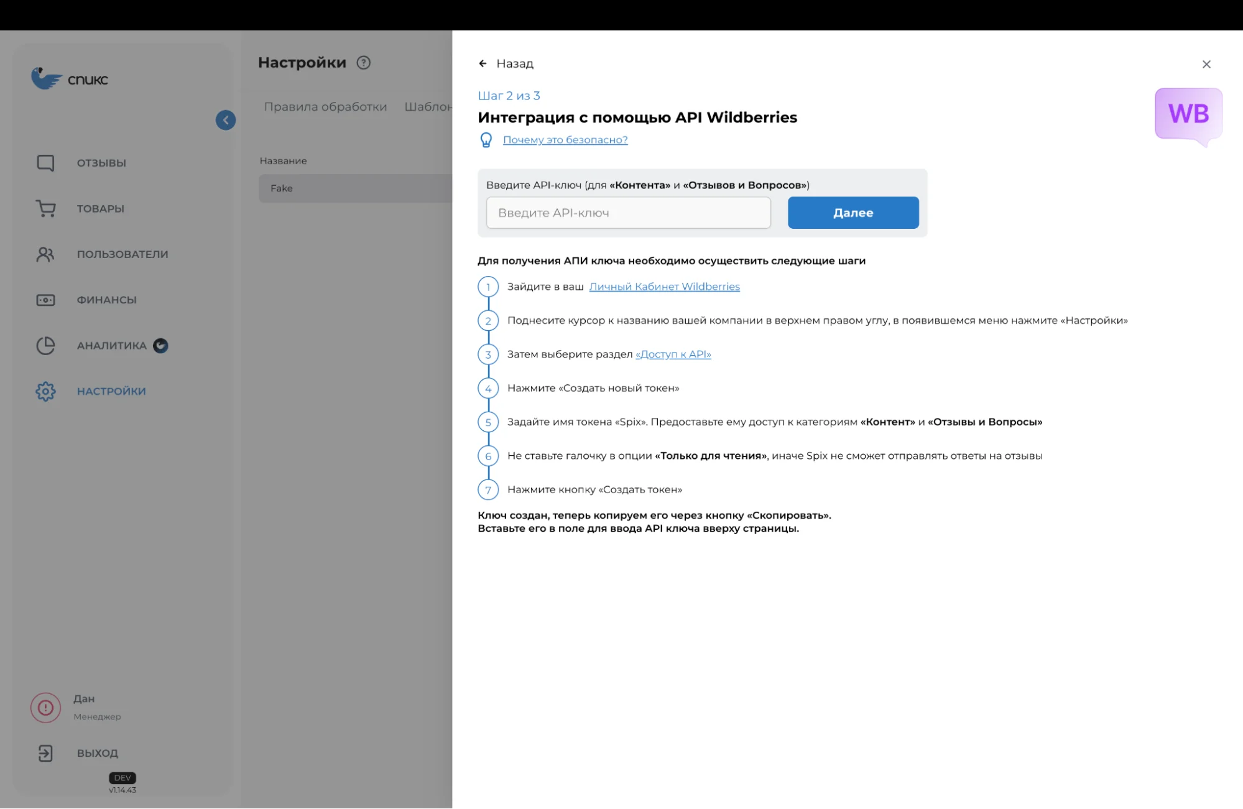Image resolution: width=1243 pixels, height=809 pixels.
Task: Click the red alert user avatar icon
Action: 45,708
